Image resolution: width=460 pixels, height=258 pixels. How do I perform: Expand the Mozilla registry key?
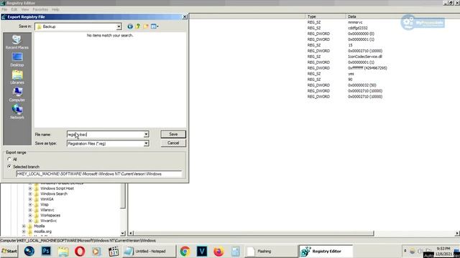[x=24, y=226]
